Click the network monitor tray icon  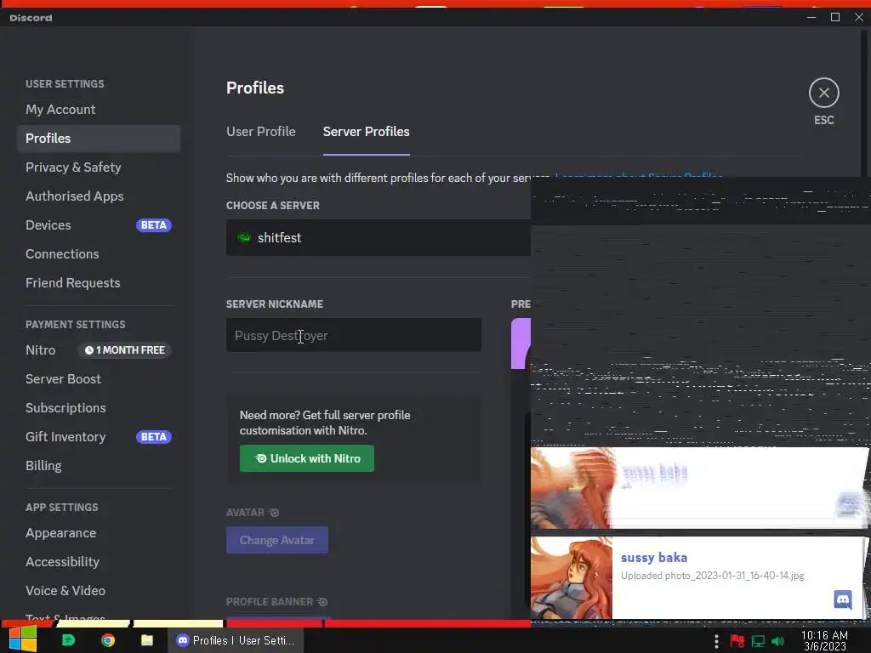click(x=758, y=641)
